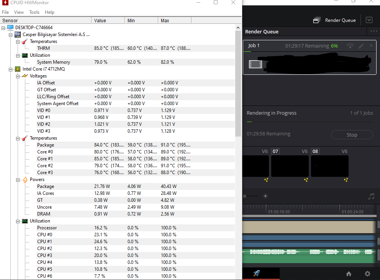Image resolution: width=380 pixels, height=280 pixels.
Task: Collapse the Powers group
Action: [x=18, y=180]
